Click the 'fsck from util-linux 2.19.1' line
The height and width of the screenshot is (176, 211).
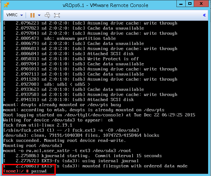click(x=38, y=125)
